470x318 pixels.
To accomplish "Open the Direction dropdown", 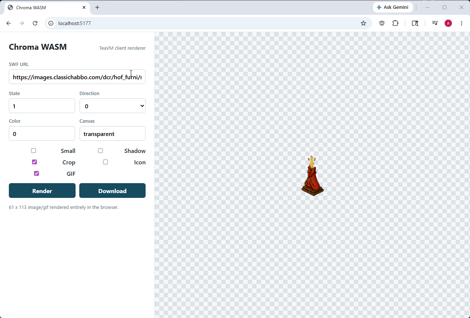I will click(x=112, y=106).
